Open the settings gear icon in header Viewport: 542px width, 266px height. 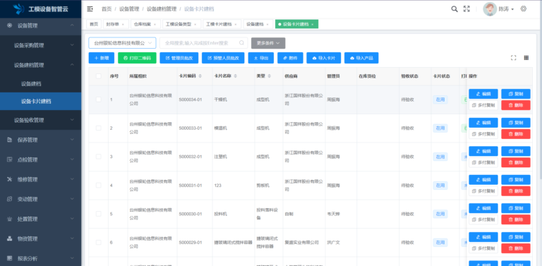coord(524,9)
